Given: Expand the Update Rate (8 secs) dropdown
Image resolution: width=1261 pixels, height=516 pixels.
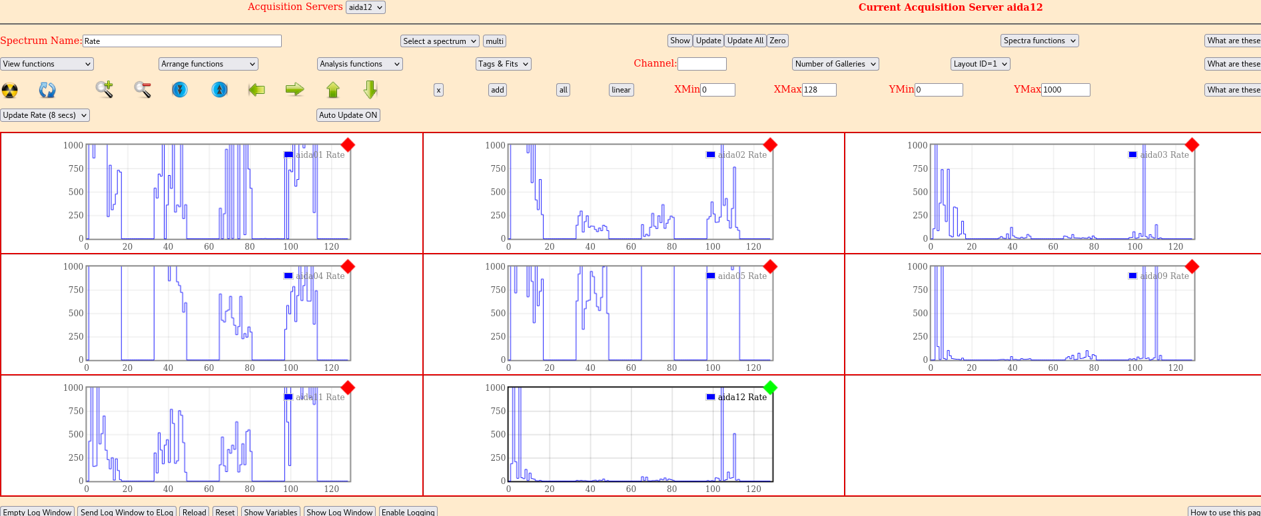Looking at the screenshot, I should (x=45, y=115).
